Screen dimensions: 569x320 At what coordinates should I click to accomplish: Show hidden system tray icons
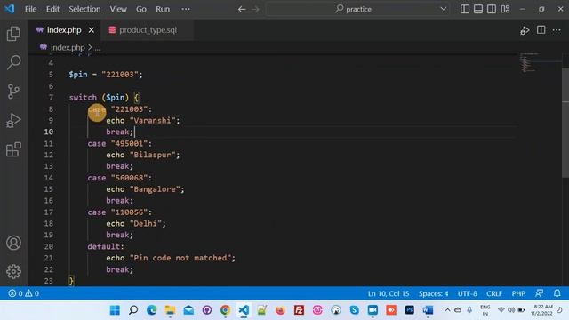(x=447, y=310)
